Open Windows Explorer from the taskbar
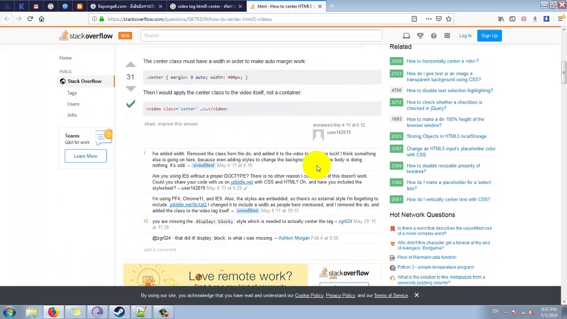The image size is (567, 319). click(x=31, y=312)
